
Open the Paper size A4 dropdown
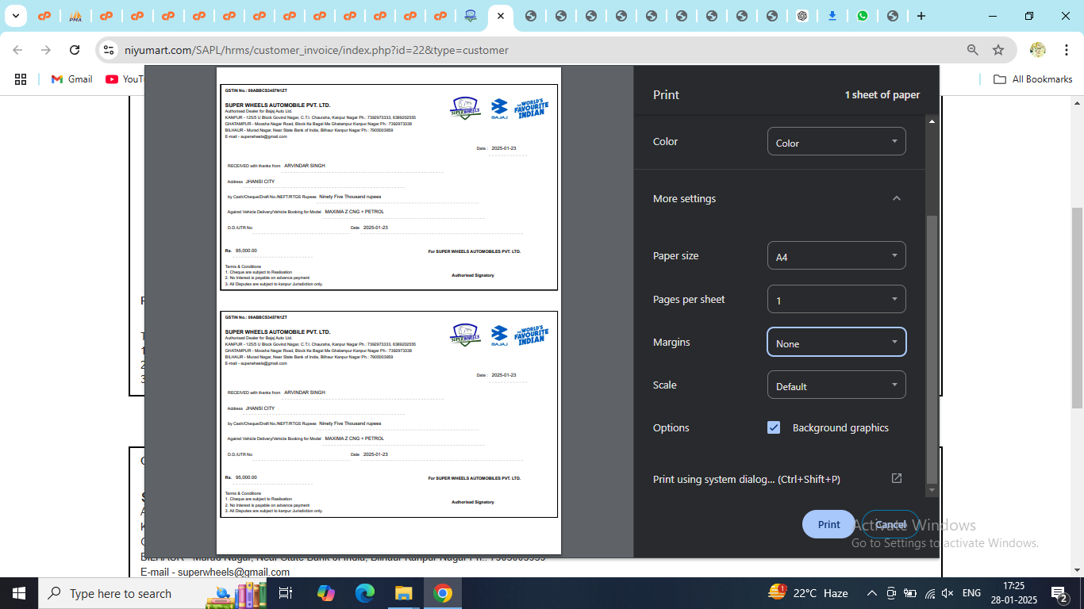836,256
